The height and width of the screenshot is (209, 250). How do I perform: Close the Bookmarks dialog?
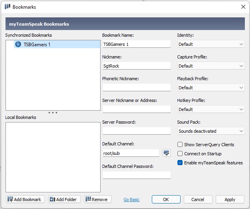(x=243, y=7)
